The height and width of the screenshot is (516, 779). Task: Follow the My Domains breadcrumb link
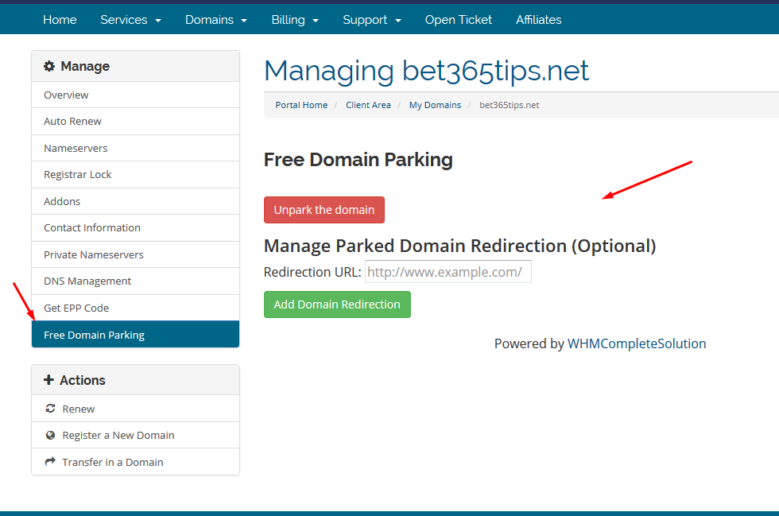[436, 105]
